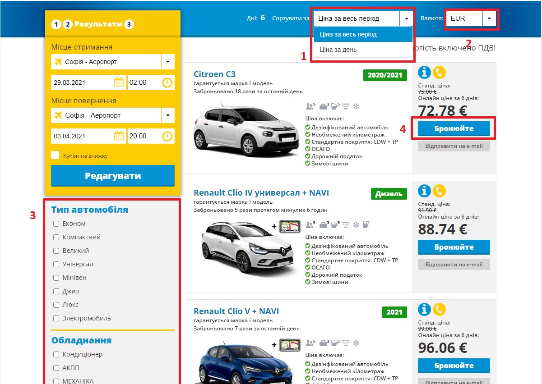
Task: Click the pickup time field 02:00
Action: click(x=151, y=82)
